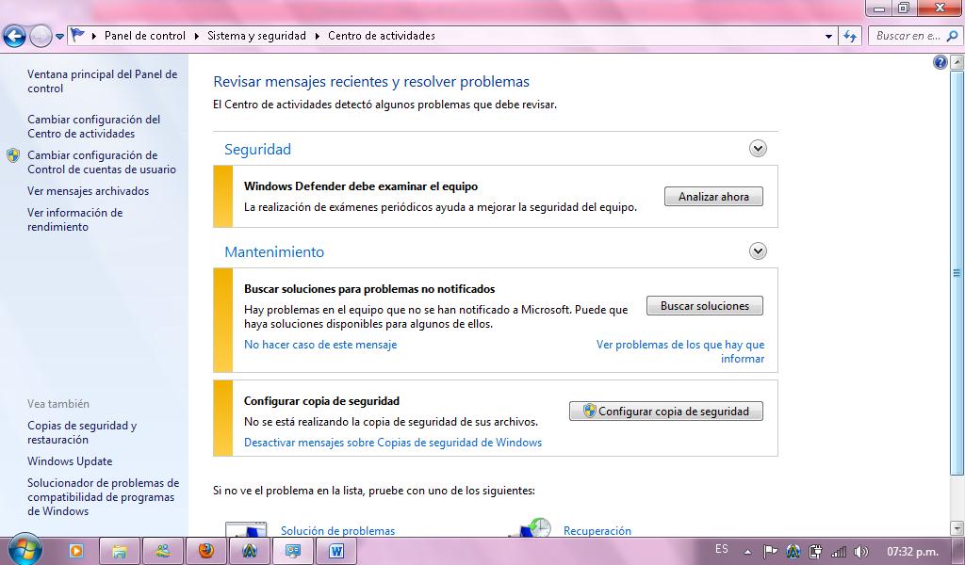
Task: Click the vertical scrollbar thumb
Action: tap(957, 272)
